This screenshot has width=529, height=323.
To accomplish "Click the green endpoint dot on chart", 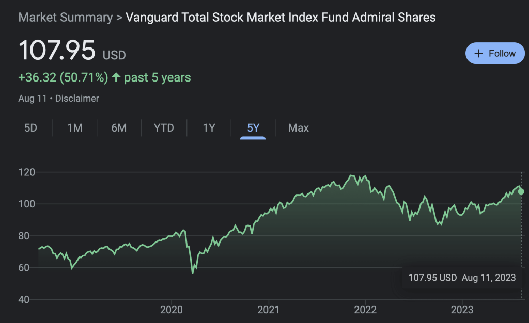I will 521,191.
